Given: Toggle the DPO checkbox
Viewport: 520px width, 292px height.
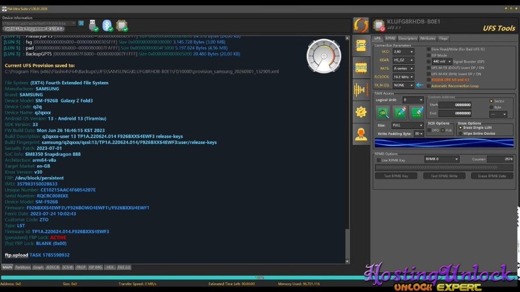Looking at the screenshot, I should coord(429,130).
